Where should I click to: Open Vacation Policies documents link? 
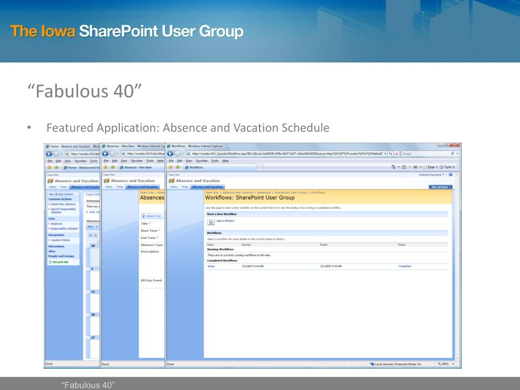click(60, 240)
